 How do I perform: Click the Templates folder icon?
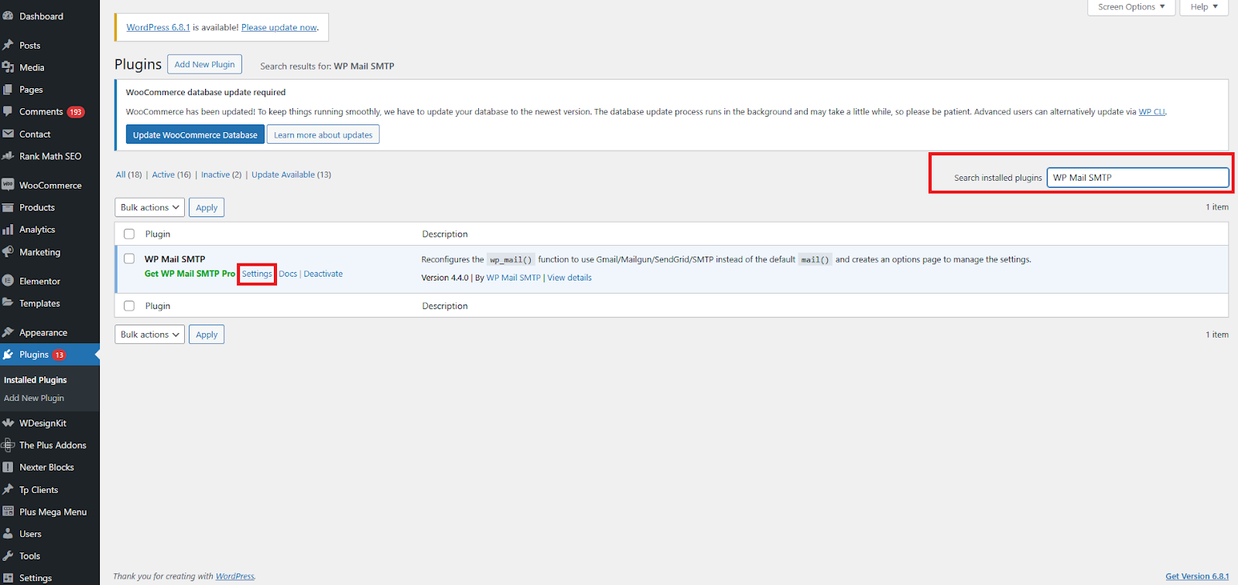point(8,304)
